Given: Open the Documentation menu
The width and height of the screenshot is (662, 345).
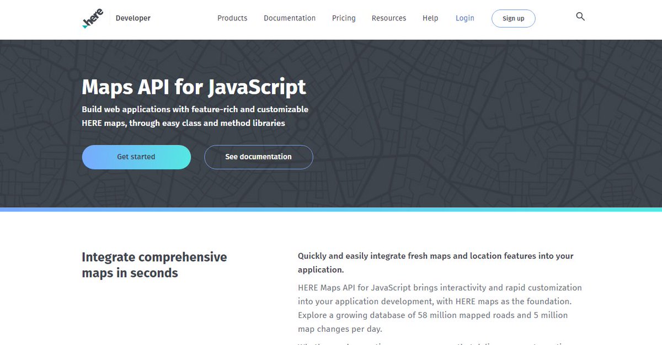Looking at the screenshot, I should click(290, 18).
